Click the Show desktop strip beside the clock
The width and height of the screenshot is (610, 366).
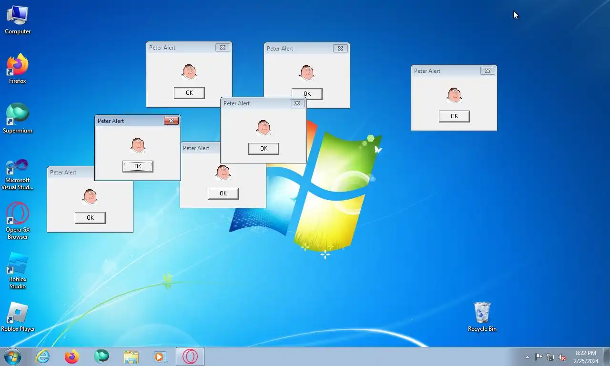[606, 356]
